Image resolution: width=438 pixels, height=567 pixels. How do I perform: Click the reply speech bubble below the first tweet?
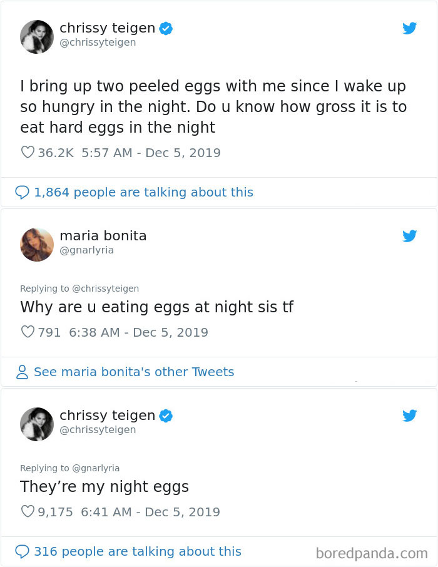coord(23,192)
